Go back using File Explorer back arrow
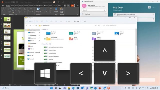160x90 pixels. (x=27, y=25)
